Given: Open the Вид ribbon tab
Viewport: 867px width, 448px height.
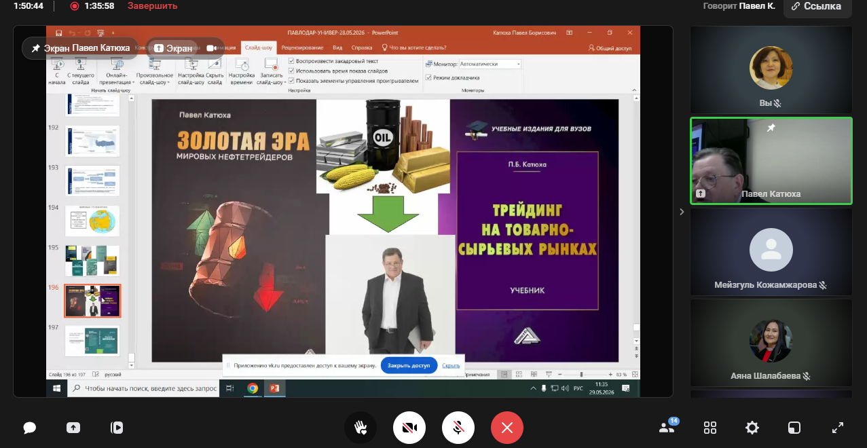Looking at the screenshot, I should 337,48.
